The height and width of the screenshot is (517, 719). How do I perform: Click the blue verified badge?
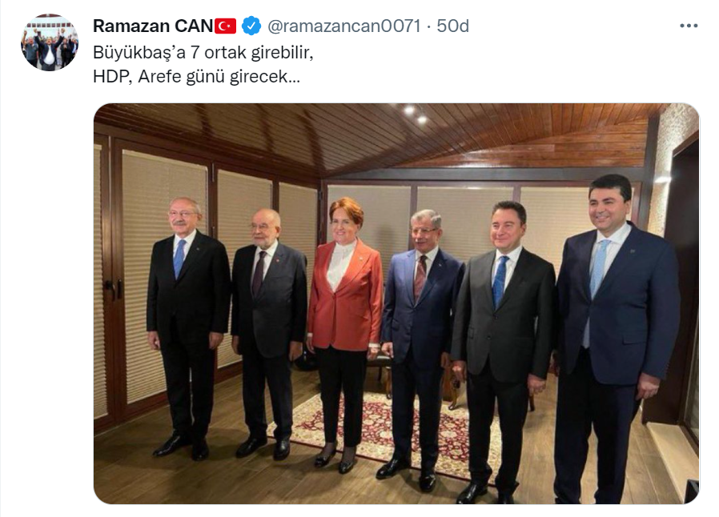coord(251,26)
